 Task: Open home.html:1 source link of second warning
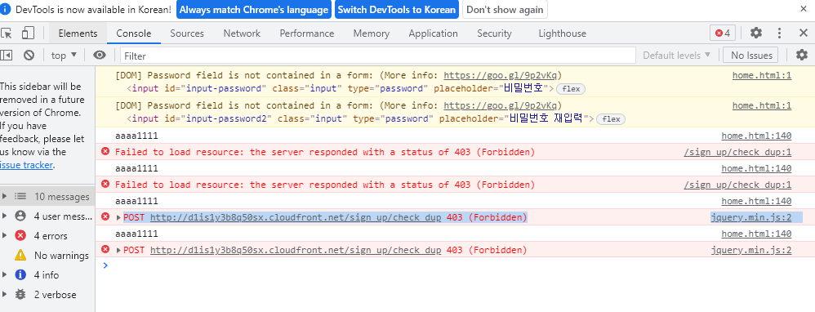click(x=761, y=105)
